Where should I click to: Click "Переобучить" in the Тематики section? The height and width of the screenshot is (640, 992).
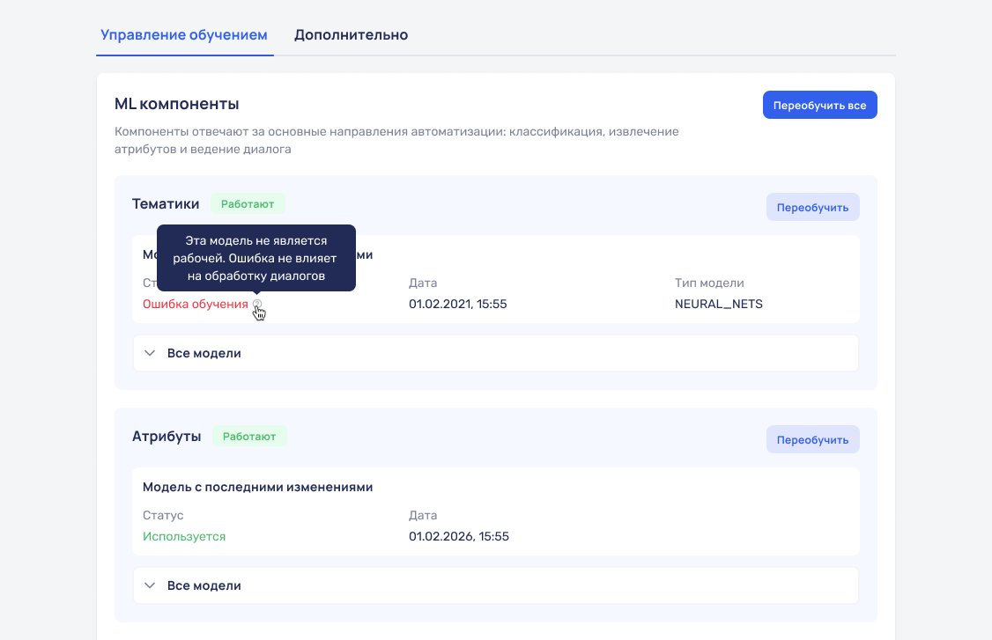pyautogui.click(x=812, y=207)
